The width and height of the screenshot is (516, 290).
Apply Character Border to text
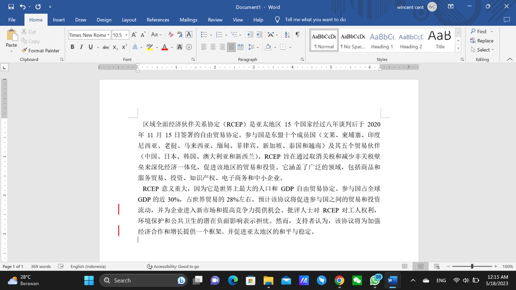point(189,34)
